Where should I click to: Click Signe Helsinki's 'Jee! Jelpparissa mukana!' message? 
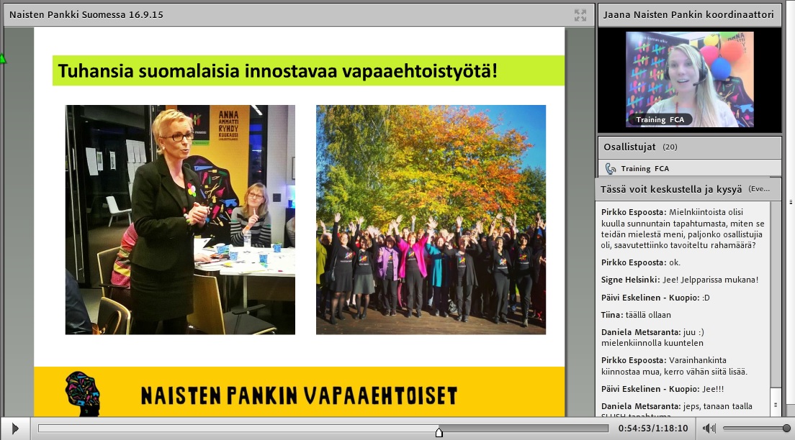coord(680,280)
